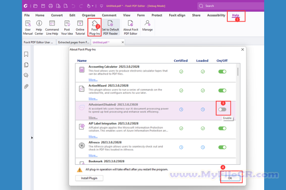This screenshot has height=190, width=286.
Task: Open the File menu
Action: point(27,15)
